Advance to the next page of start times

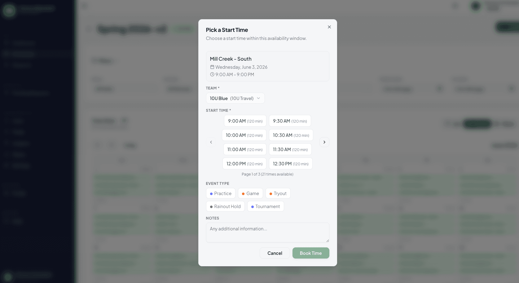click(324, 142)
